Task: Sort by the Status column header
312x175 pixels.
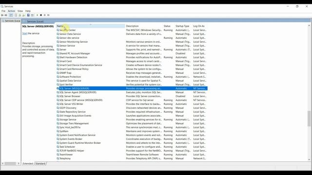Action: click(169, 26)
